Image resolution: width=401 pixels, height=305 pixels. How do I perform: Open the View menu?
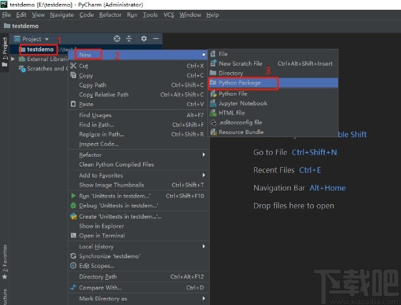click(x=38, y=15)
